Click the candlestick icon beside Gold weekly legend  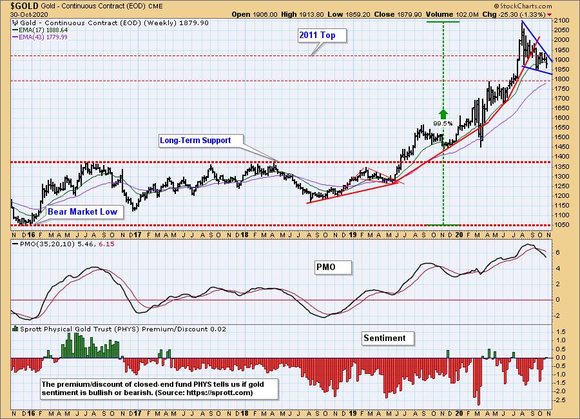[15, 23]
